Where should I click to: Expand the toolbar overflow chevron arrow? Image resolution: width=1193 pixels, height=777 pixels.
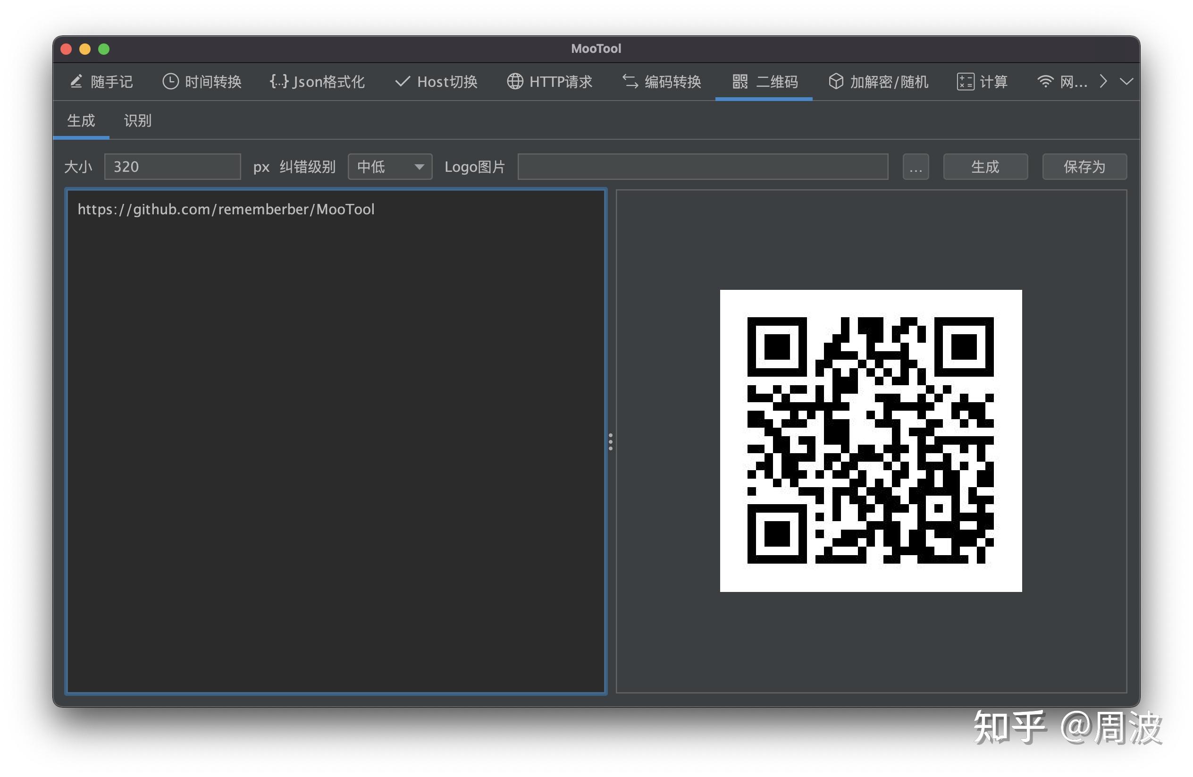tap(1103, 81)
